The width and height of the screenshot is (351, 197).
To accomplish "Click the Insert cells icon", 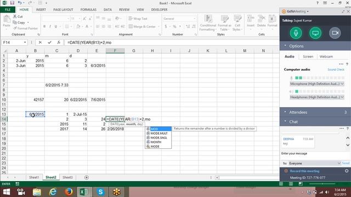I will pyautogui.click(x=251, y=21).
